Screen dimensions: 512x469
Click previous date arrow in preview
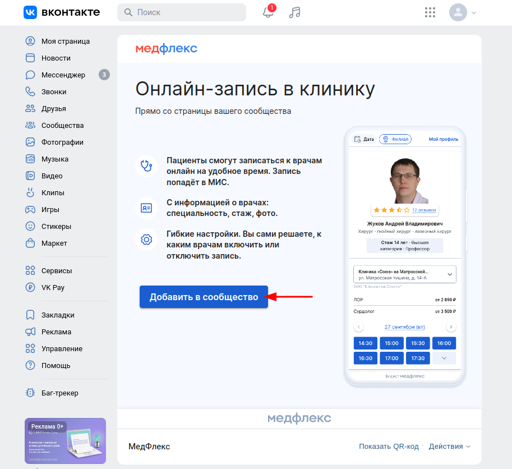(358, 327)
